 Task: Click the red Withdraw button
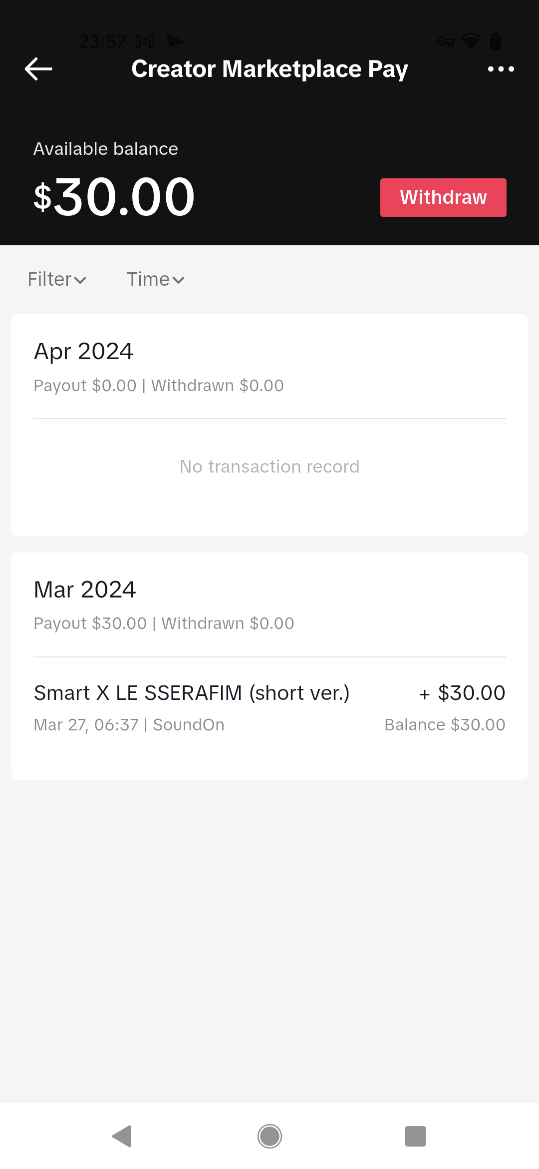443,197
